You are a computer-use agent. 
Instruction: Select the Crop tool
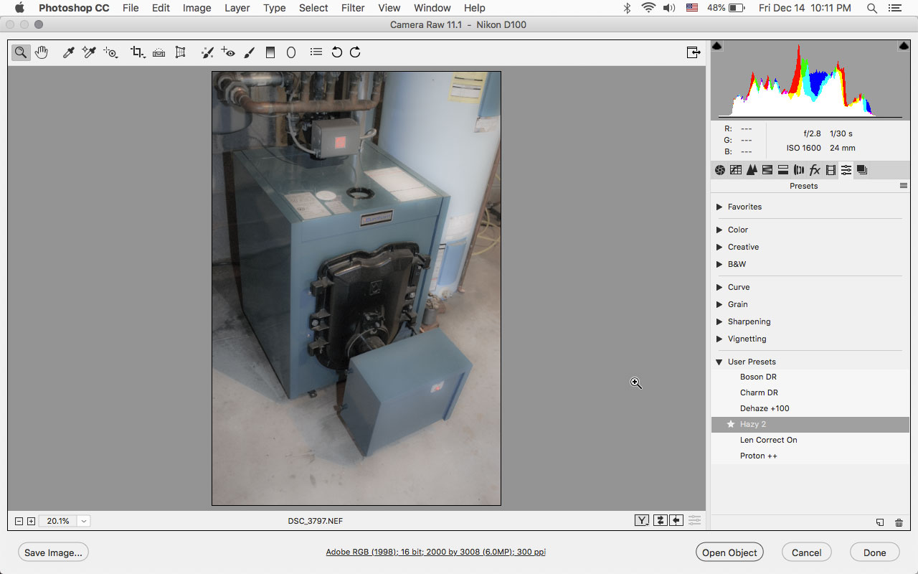point(138,52)
